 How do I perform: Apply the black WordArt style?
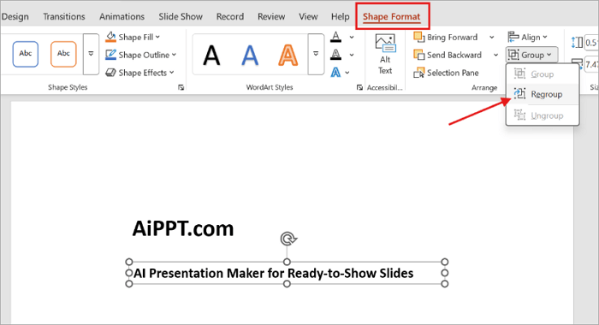tap(211, 55)
